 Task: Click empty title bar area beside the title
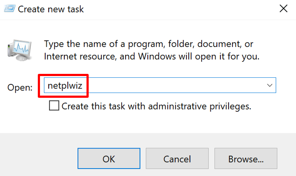pos(174,9)
